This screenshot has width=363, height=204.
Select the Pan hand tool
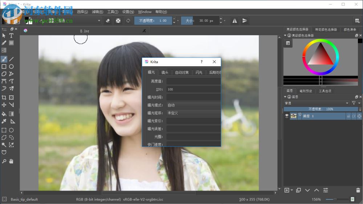click(x=11, y=161)
